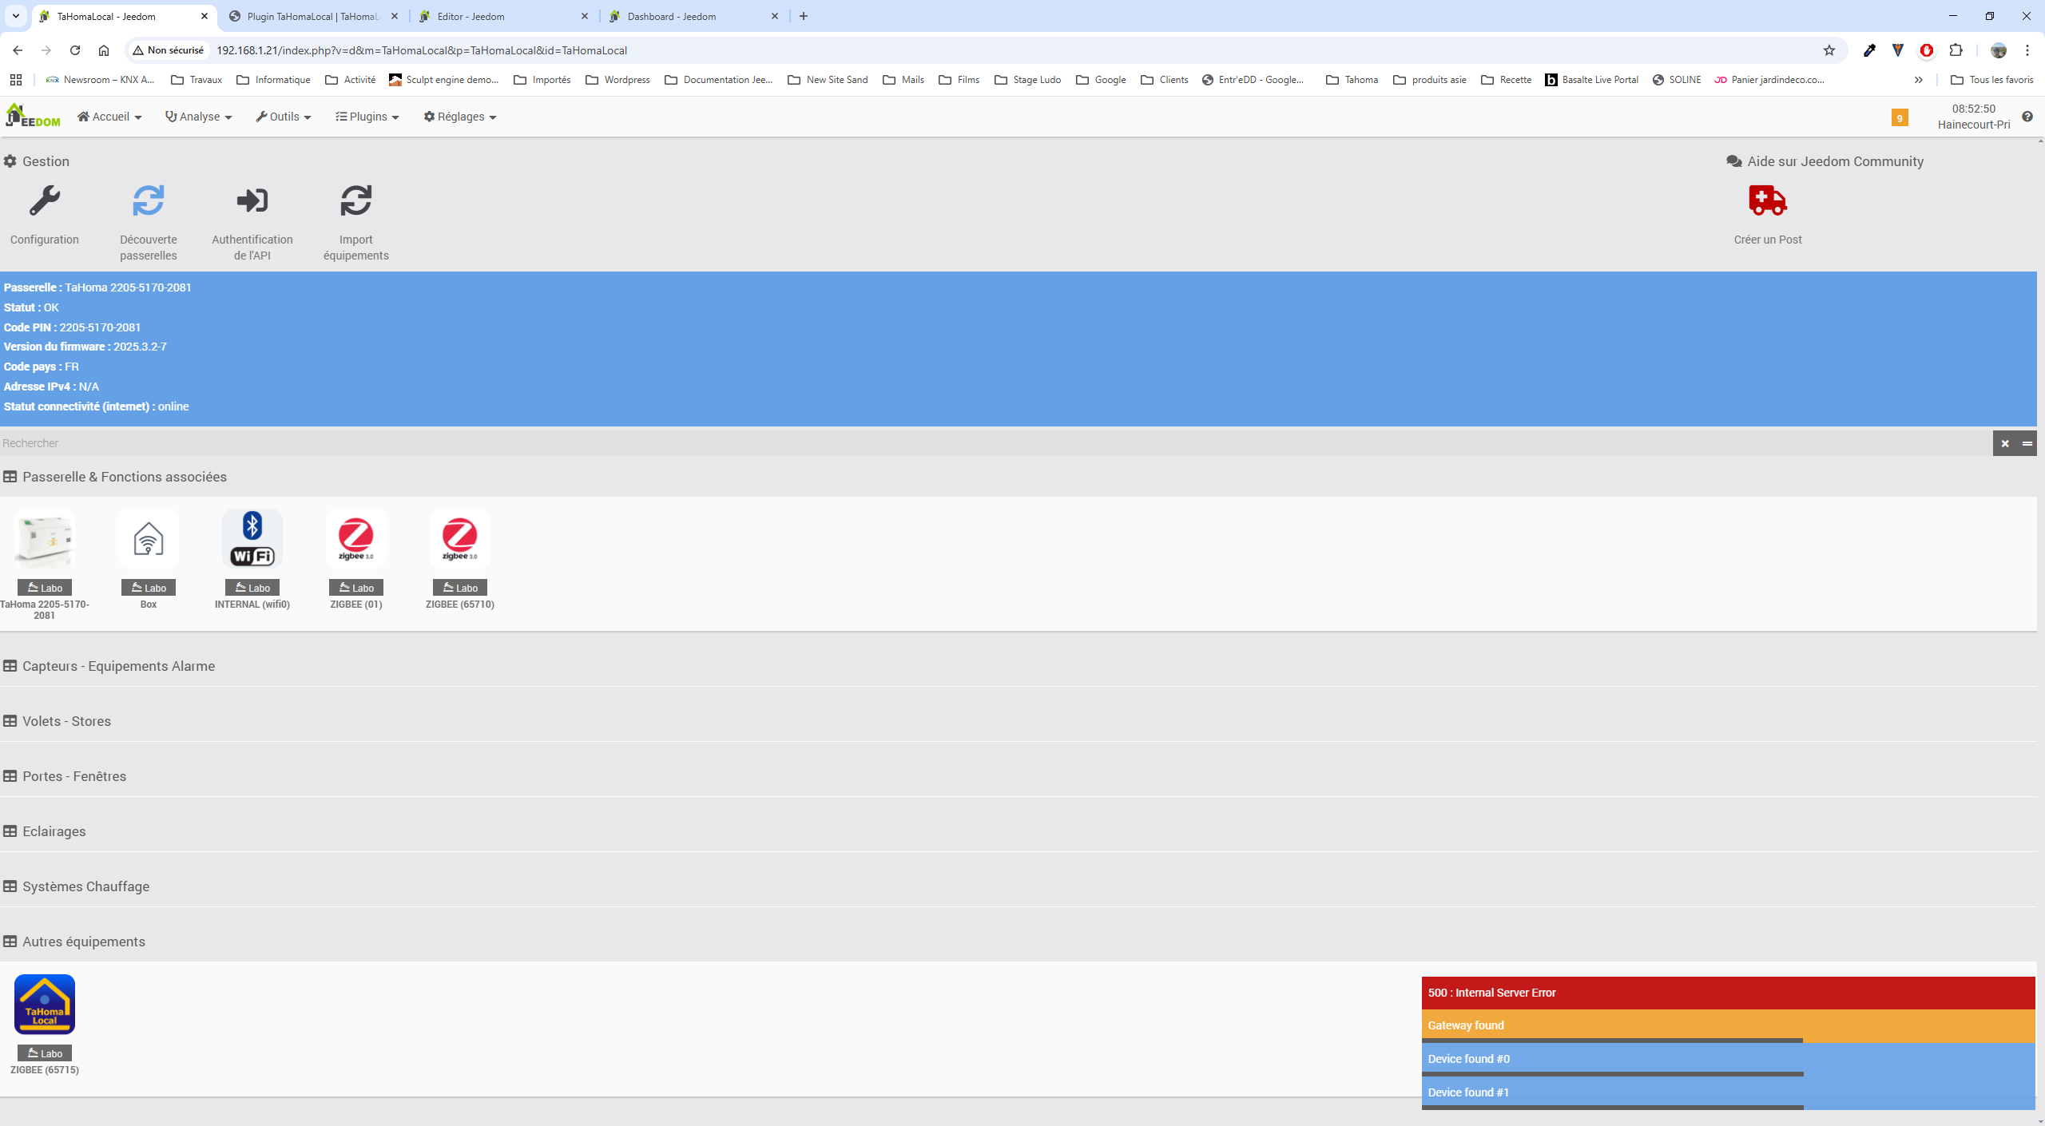This screenshot has width=2045, height=1126.
Task: Click the orange notification badge showing 9
Action: tap(1900, 118)
